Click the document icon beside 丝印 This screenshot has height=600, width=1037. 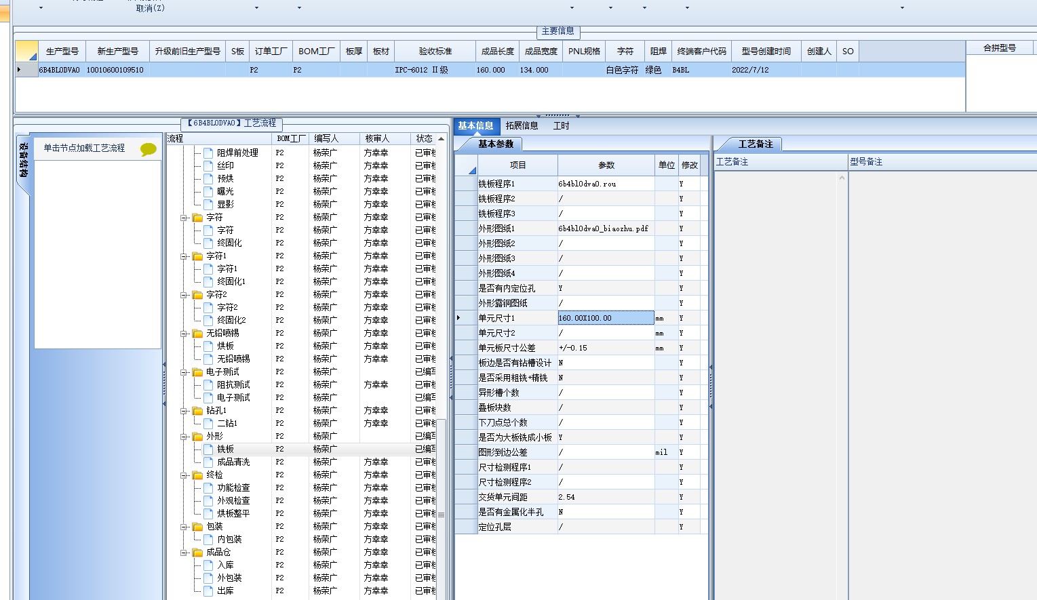pos(209,166)
